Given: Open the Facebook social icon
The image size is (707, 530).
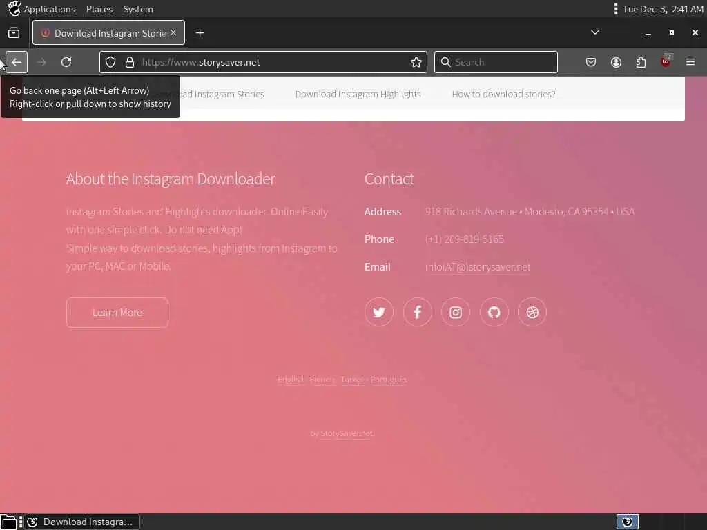Looking at the screenshot, I should click(x=417, y=312).
